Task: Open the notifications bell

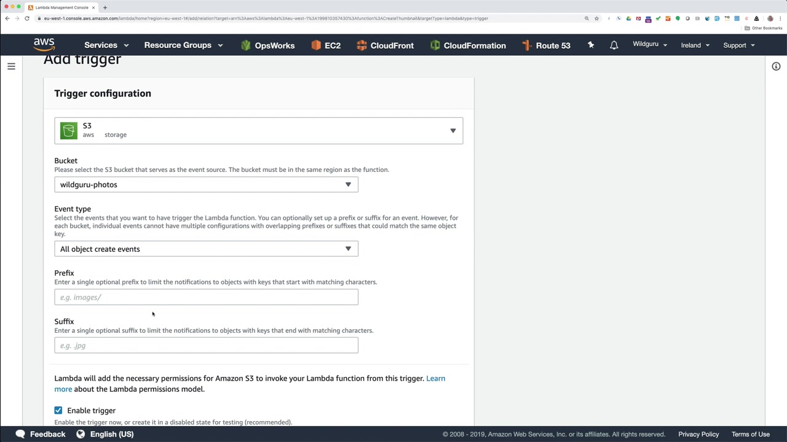Action: tap(614, 45)
